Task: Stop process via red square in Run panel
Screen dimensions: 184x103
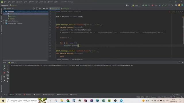Action: 4,73
